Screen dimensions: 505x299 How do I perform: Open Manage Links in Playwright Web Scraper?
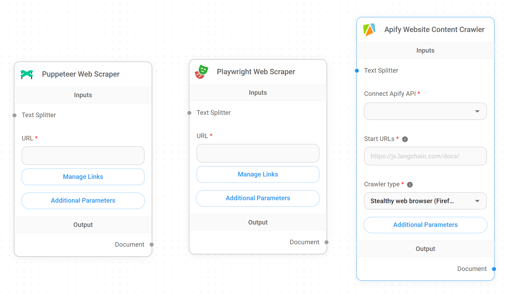(258, 174)
